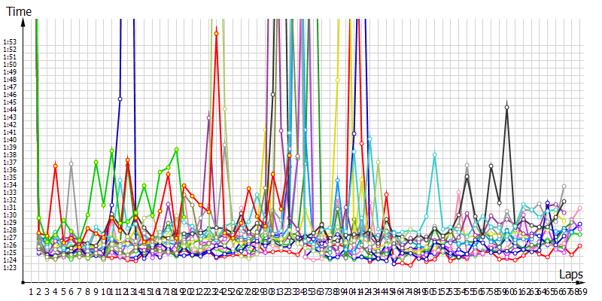
Task: Click the 1:24 time axis label
Action: (10, 260)
